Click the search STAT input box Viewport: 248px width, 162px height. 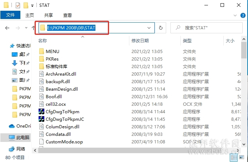coord(207,28)
